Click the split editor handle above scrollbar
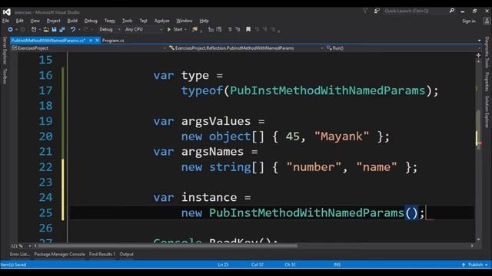The width and height of the screenshot is (492, 276). pyautogui.click(x=478, y=55)
